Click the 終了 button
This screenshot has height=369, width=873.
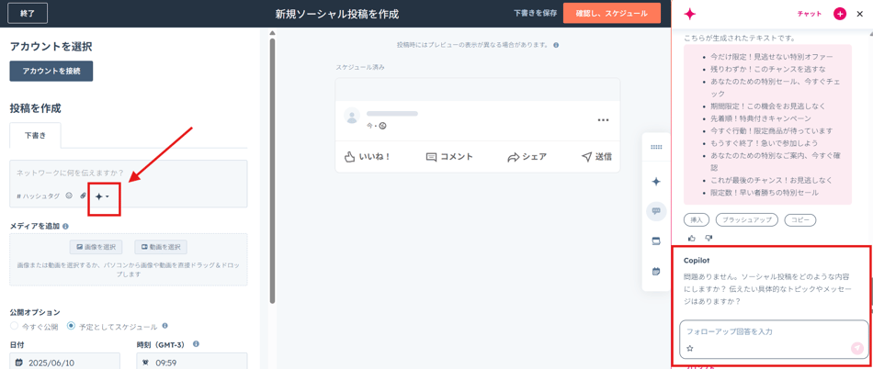pos(28,14)
